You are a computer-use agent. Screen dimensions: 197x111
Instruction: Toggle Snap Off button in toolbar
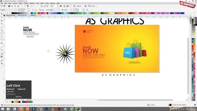pos(74,6)
